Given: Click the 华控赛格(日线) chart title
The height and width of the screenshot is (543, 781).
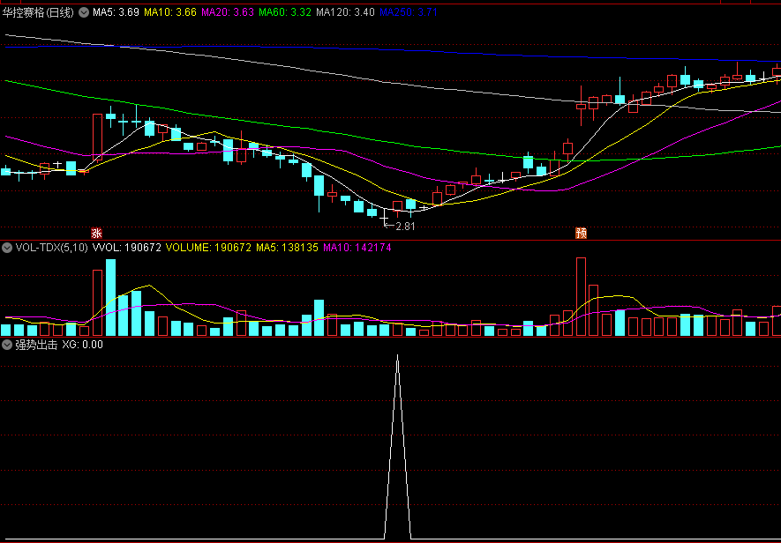Looking at the screenshot, I should (38, 12).
